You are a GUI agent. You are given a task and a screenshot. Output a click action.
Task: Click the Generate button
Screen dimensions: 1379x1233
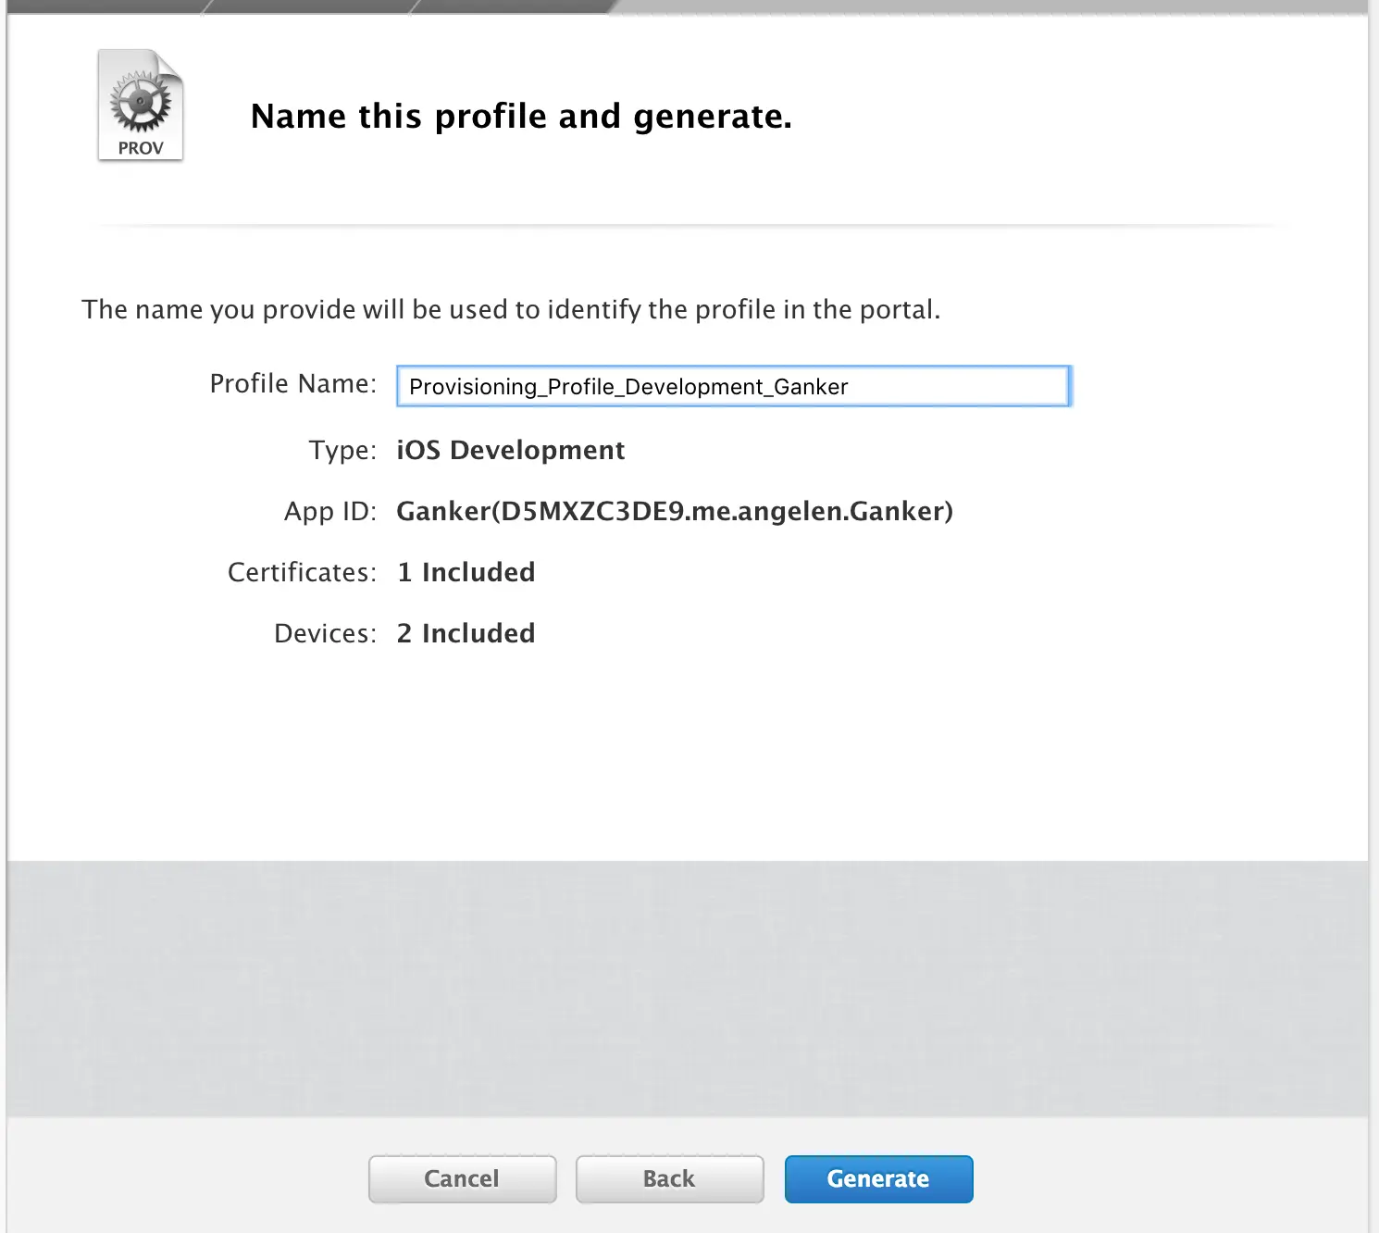[878, 1178]
